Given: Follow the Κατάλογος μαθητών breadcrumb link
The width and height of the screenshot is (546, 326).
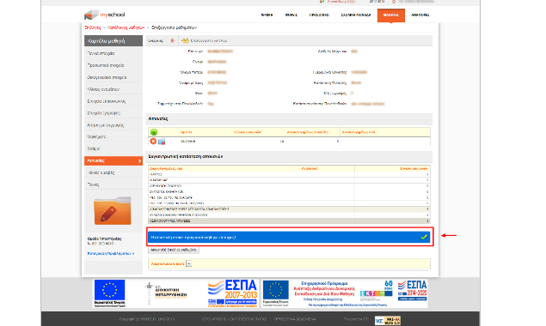Looking at the screenshot, I should tap(126, 27).
